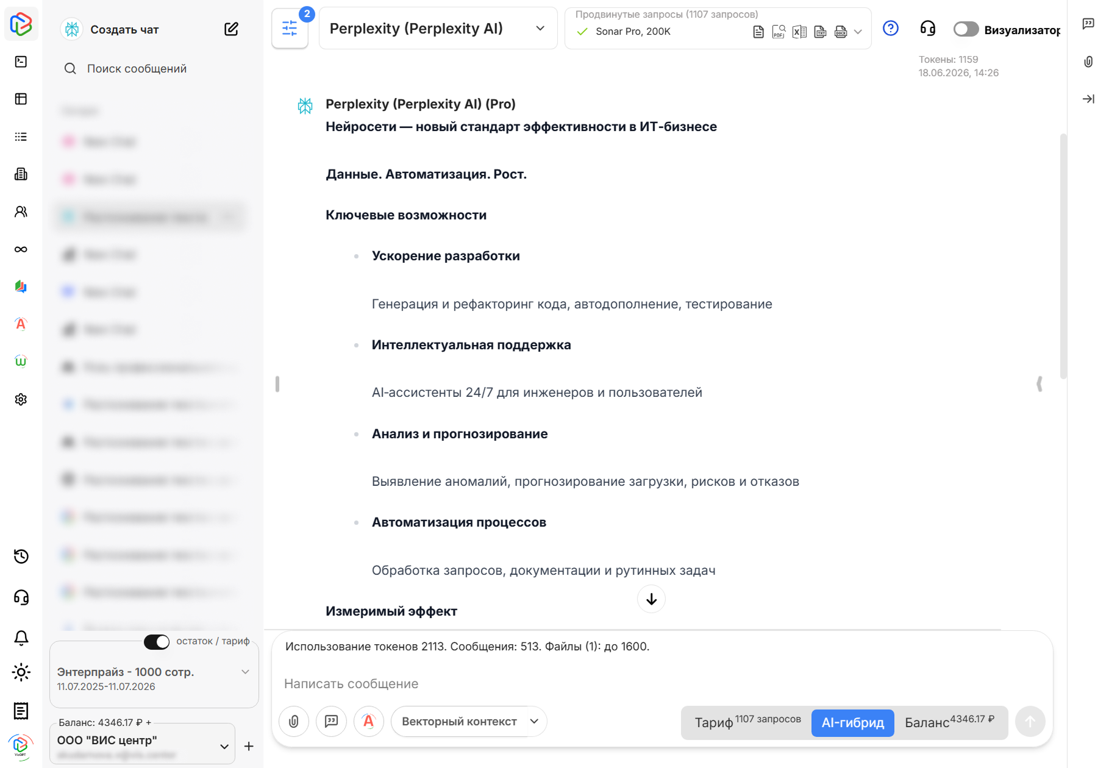The image size is (1109, 768).
Task: Open the receipt document icon in sidebar
Action: point(21,711)
